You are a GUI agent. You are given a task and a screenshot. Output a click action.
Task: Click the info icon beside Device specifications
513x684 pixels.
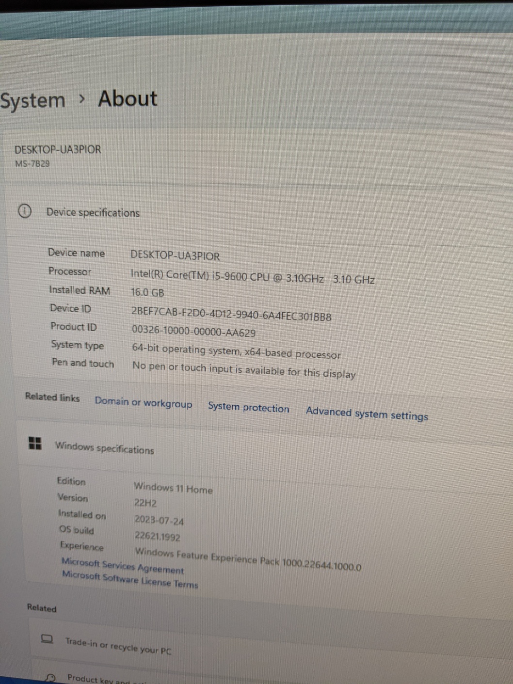(25, 211)
